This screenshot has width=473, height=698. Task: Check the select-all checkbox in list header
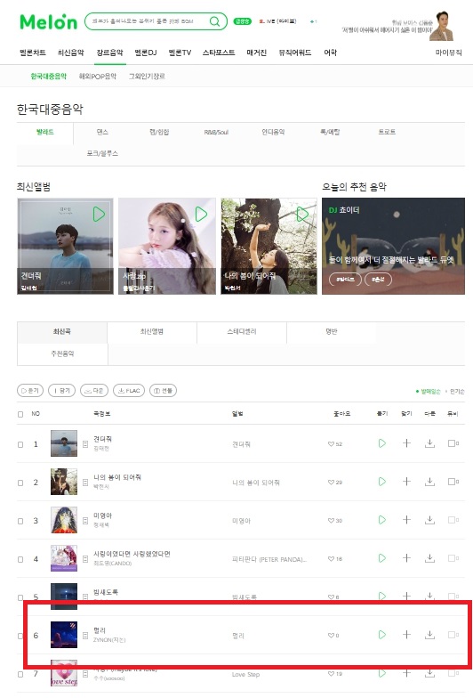[x=20, y=415]
